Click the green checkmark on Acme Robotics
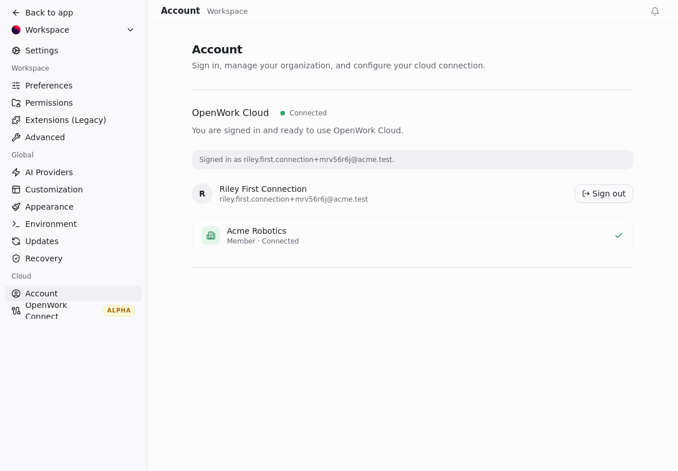Viewport: 678px width, 471px height. point(619,235)
